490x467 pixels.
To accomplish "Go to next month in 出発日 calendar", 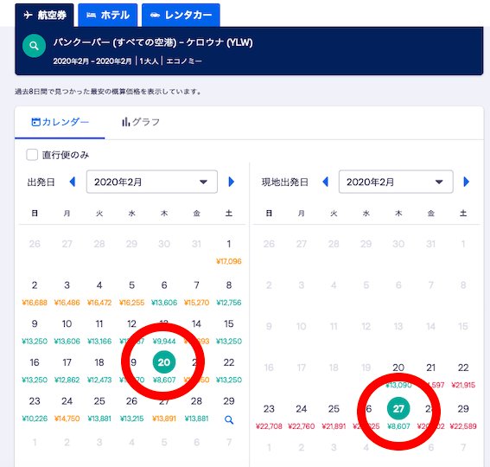I will pos(232,182).
